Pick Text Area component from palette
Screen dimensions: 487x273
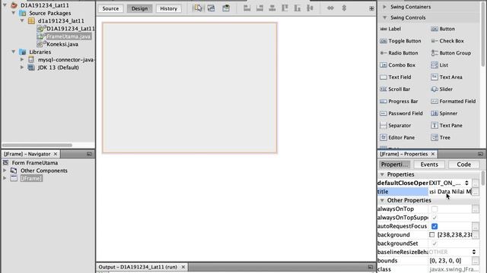click(447, 77)
